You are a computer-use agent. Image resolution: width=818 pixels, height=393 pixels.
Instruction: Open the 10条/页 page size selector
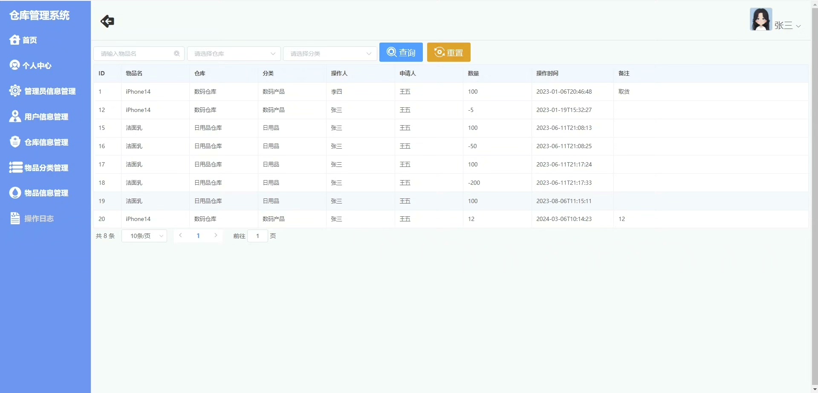tap(144, 236)
